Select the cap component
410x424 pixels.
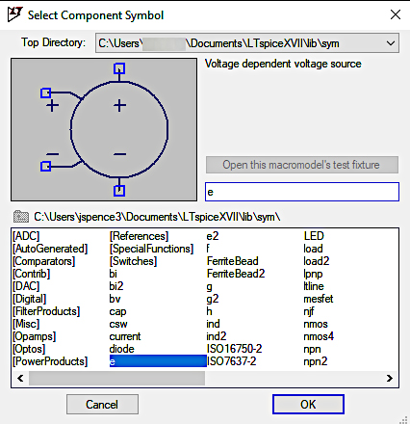pyautogui.click(x=117, y=311)
